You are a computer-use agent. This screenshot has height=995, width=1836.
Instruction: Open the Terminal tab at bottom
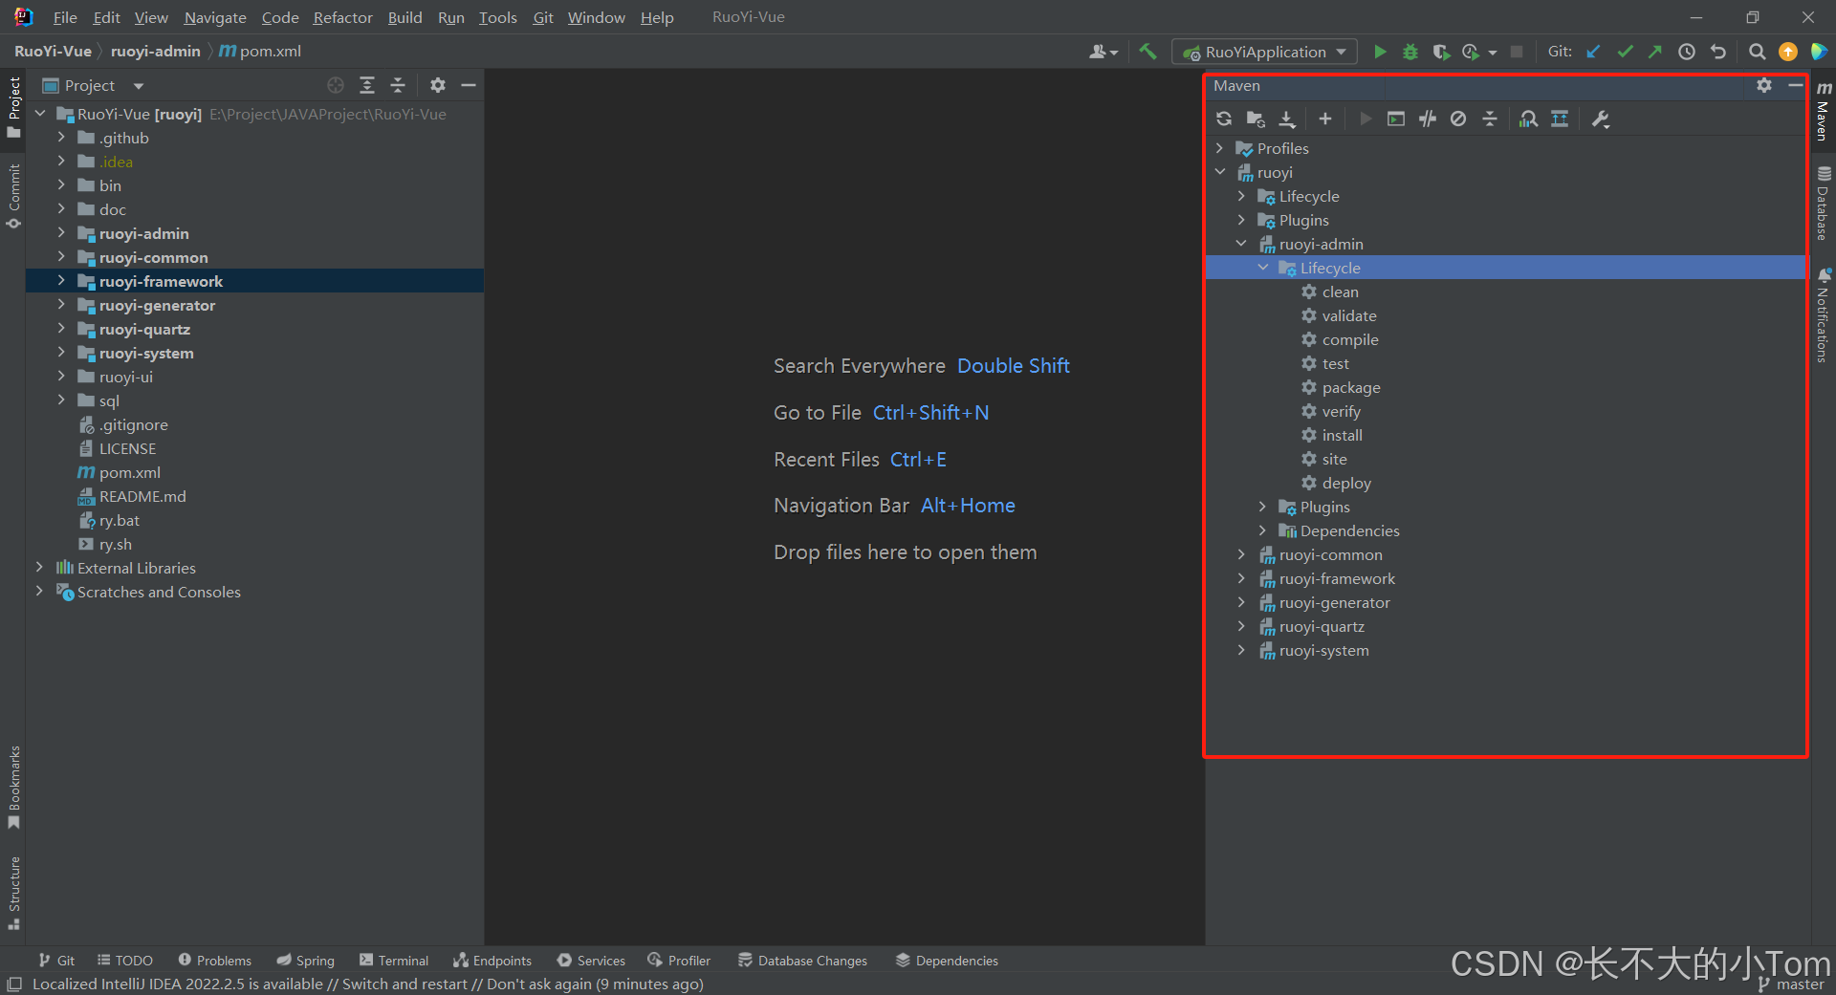point(394,961)
